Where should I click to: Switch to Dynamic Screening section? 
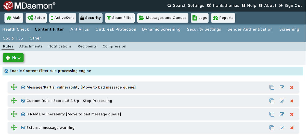pos(161,29)
